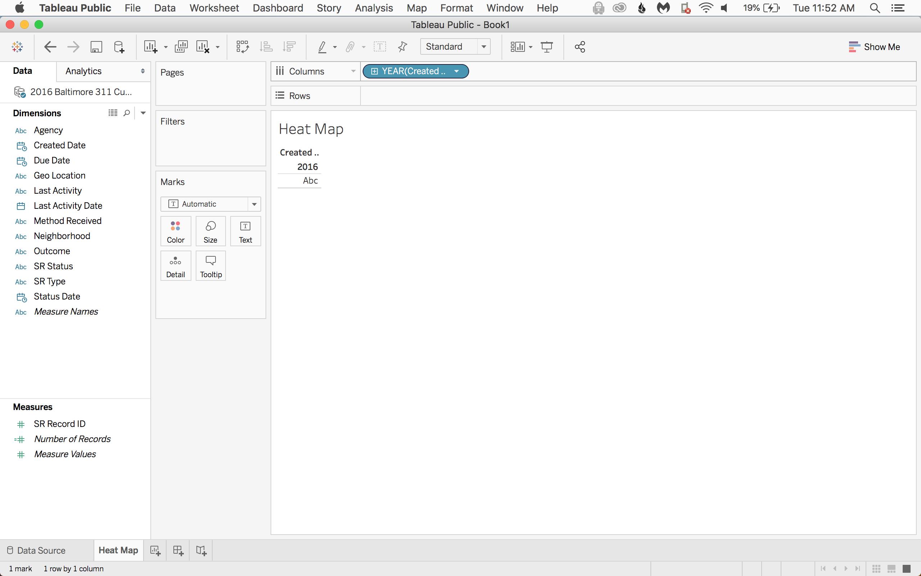
Task: Open the Format menu
Action: tap(456, 8)
